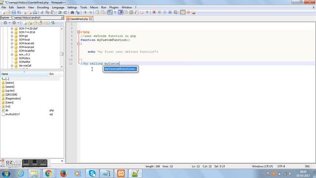Click the Copy toolbar icon
The width and height of the screenshot is (316, 178).
(47, 12)
